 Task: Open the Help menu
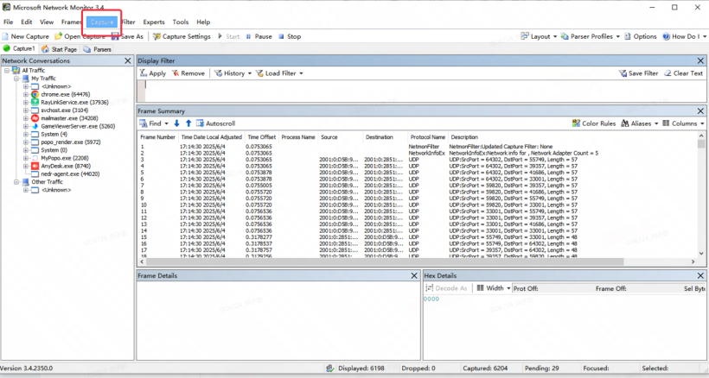click(x=203, y=22)
